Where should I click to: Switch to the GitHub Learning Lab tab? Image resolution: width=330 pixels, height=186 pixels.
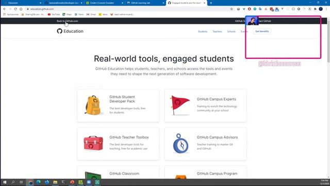pyautogui.click(x=145, y=3)
